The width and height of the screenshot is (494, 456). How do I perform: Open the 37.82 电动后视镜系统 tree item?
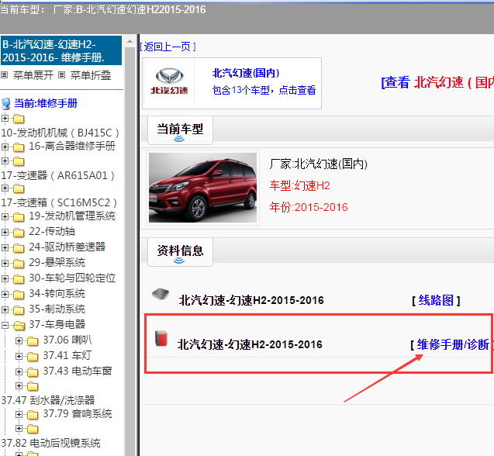50,443
